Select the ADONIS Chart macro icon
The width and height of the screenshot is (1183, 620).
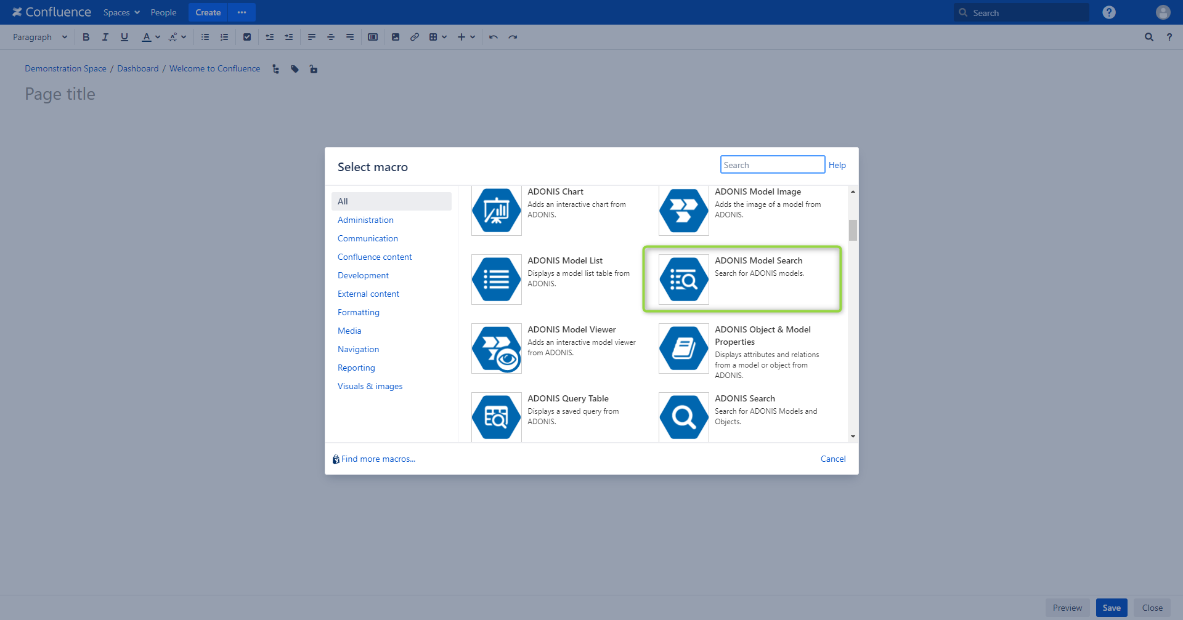point(497,211)
